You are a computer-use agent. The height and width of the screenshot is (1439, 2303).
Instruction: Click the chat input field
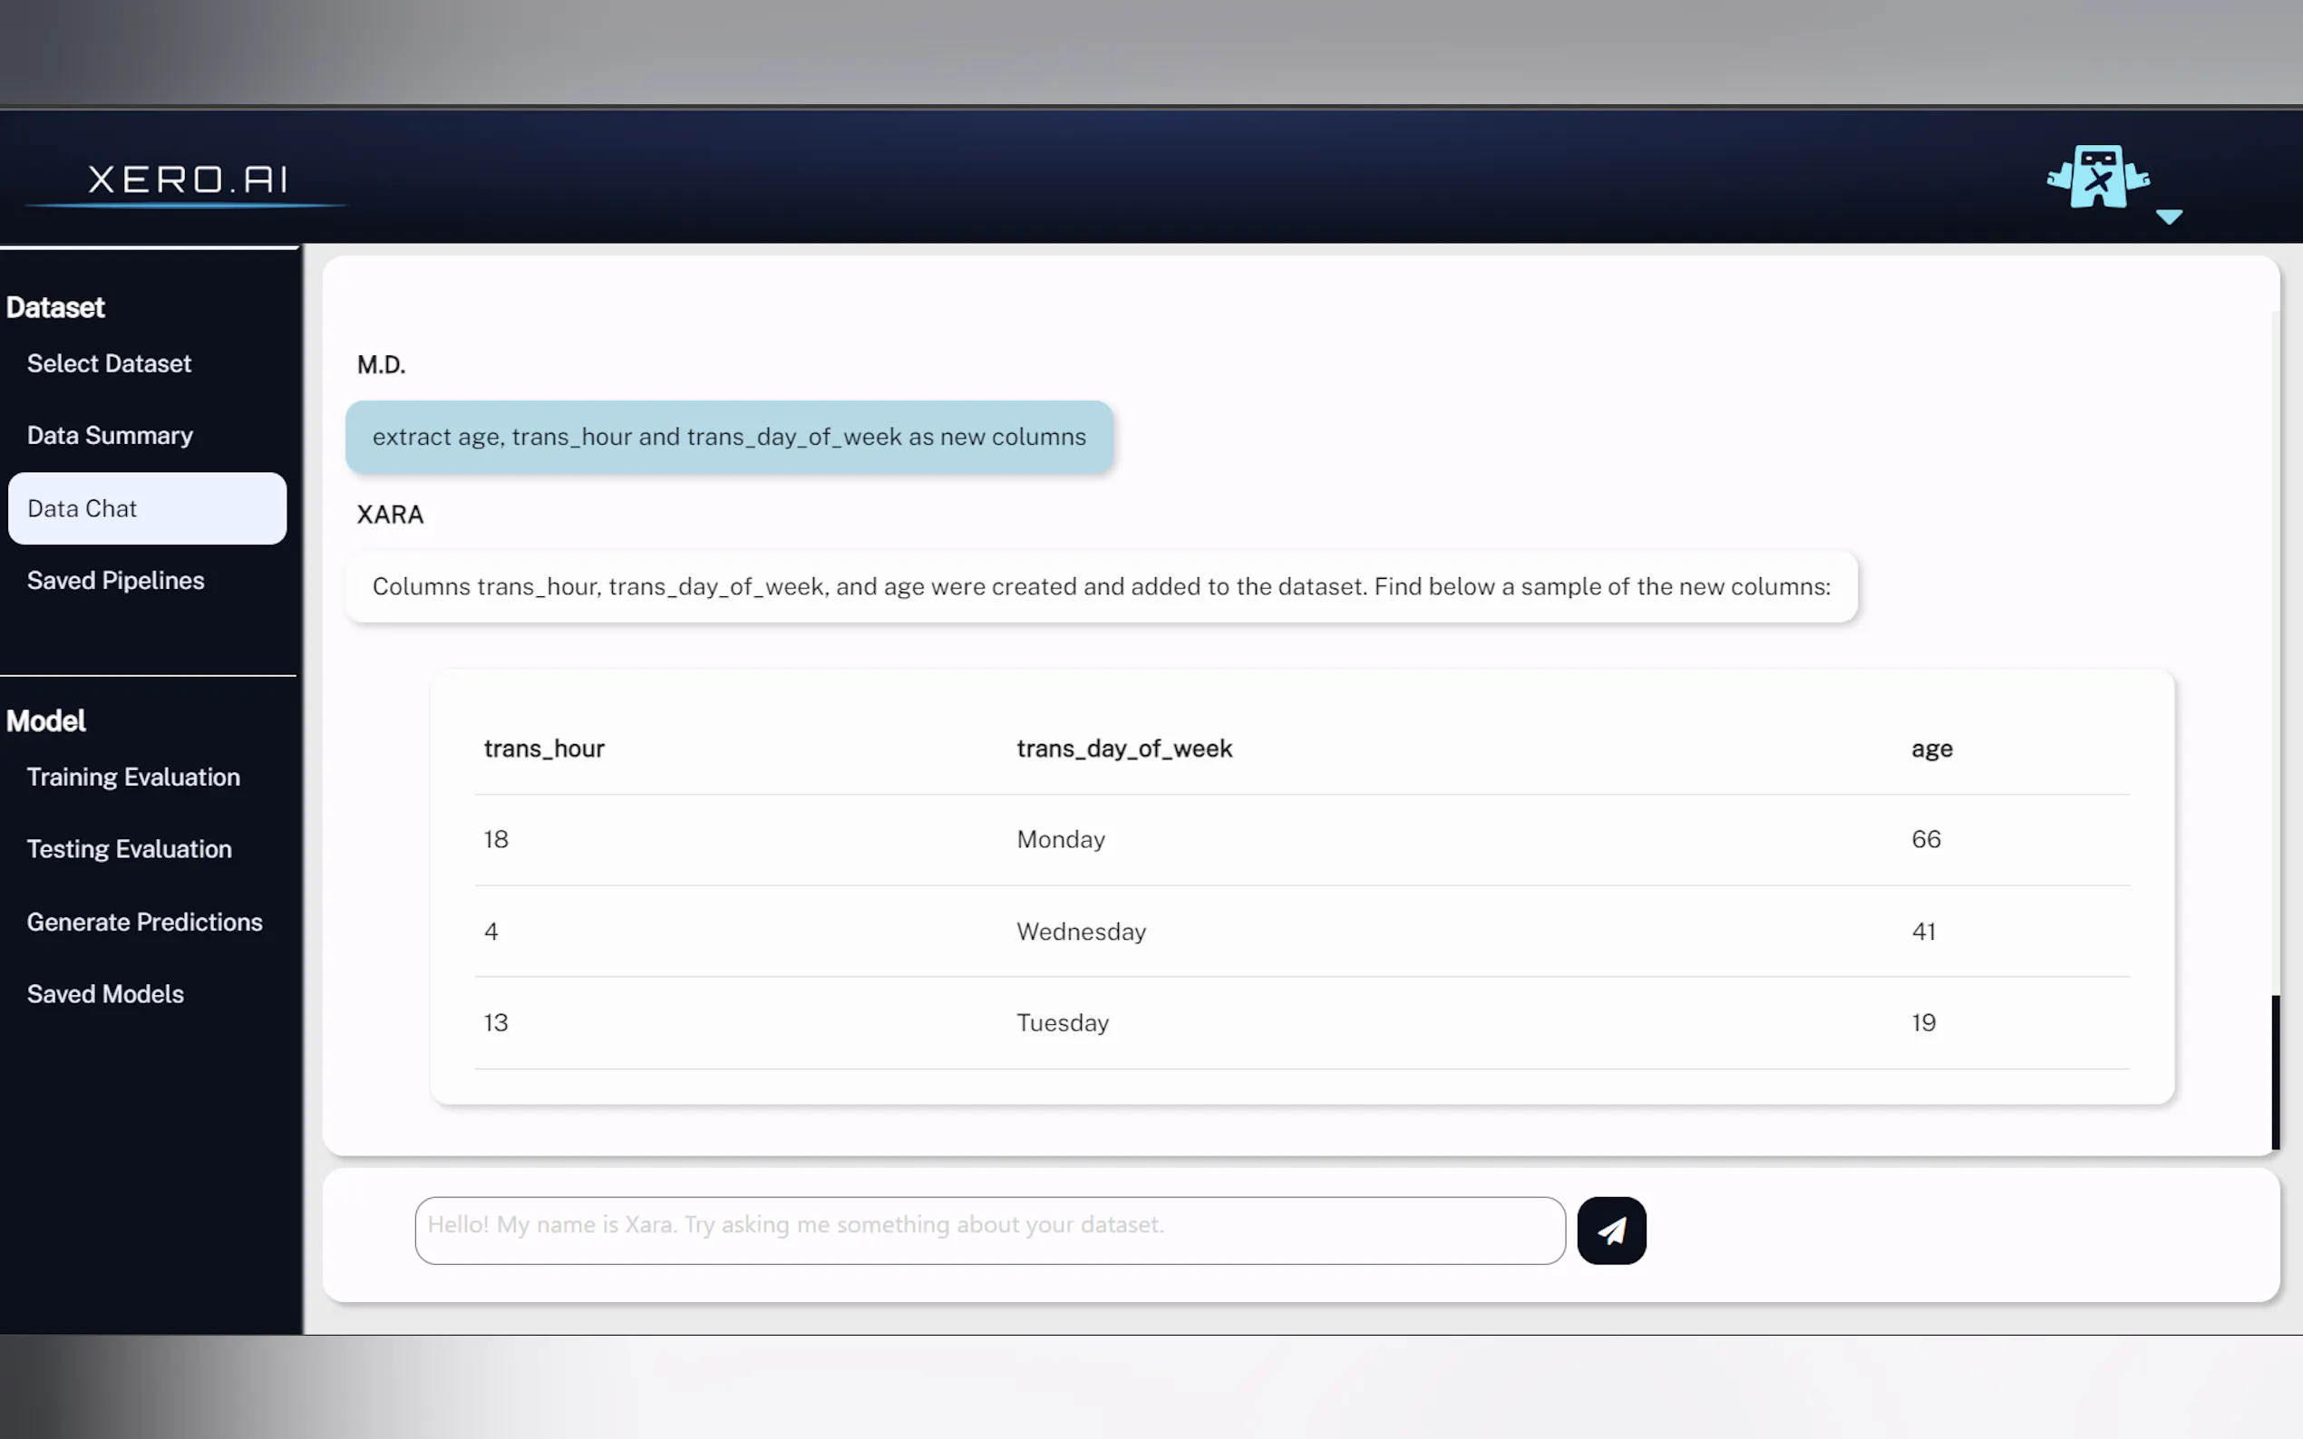coord(990,1230)
